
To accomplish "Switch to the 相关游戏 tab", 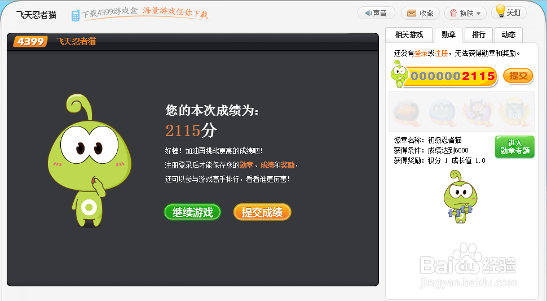I will (x=409, y=35).
